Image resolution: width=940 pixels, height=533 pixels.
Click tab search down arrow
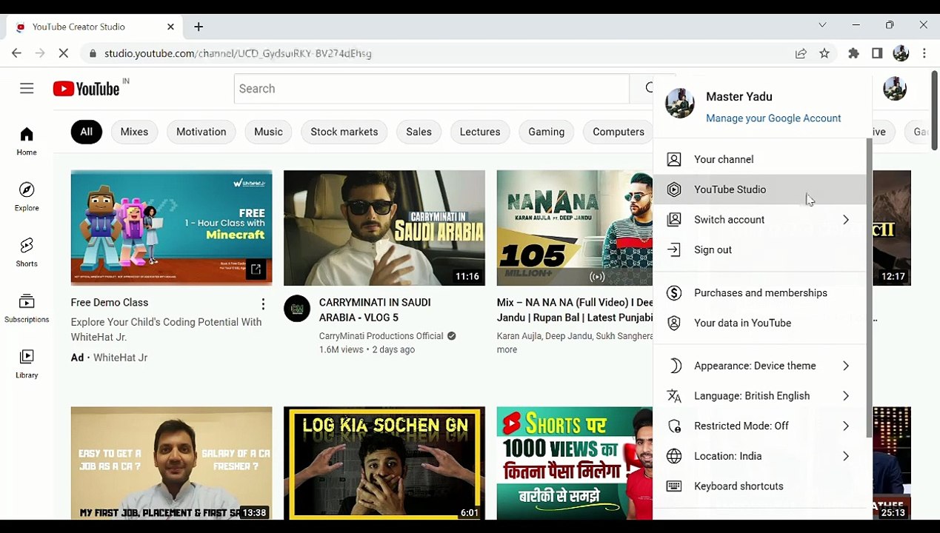pos(822,25)
